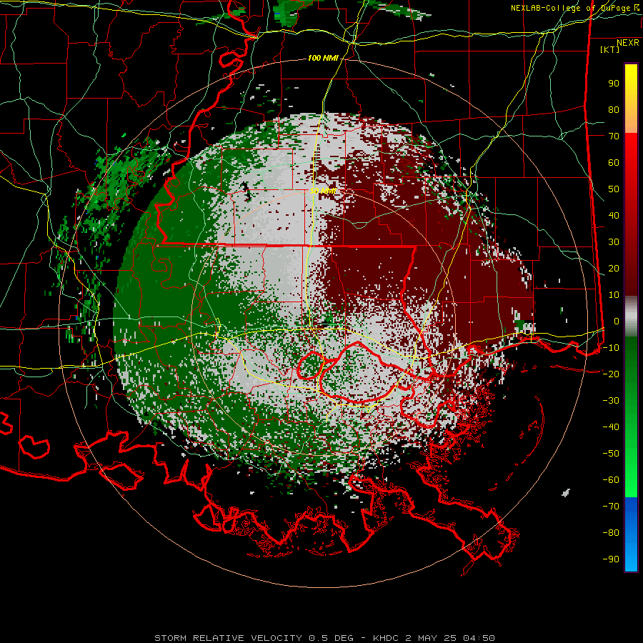Click the 0 value on the velocity scale
The height and width of the screenshot is (643, 643).
click(617, 321)
